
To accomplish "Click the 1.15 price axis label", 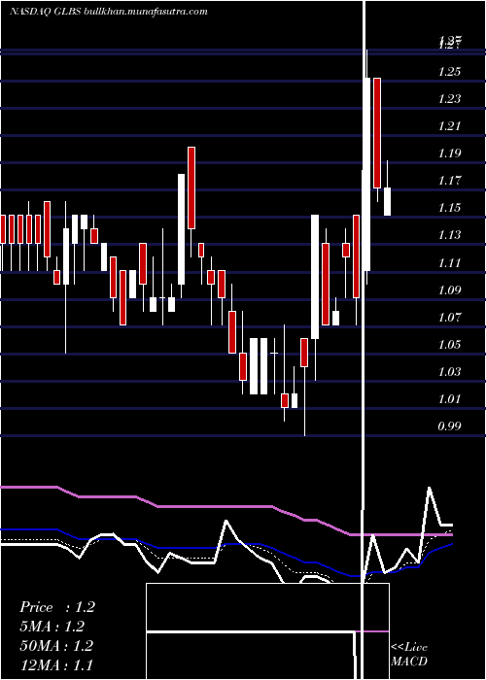I will click(x=449, y=208).
